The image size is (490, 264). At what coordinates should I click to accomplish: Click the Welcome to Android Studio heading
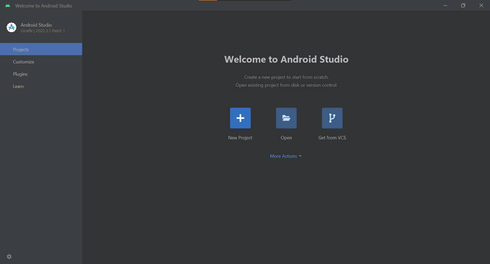[286, 59]
